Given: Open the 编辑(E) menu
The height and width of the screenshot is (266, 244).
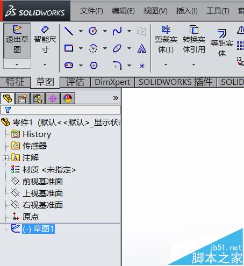Looking at the screenshot, I should tap(123, 11).
